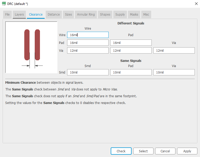Focus the Via-to-Via clearance field
The image size is (200, 157).
pyautogui.click(x=174, y=50)
